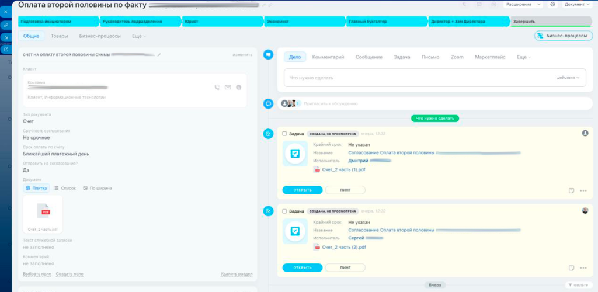This screenshot has height=292, width=598.
Task: Open the three-dot menu on Сергей's task card
Action: click(x=583, y=267)
